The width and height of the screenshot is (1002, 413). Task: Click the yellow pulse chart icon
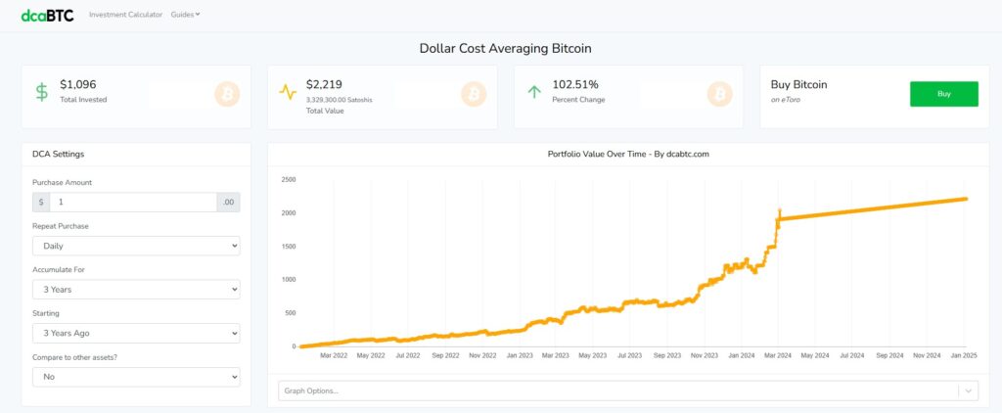tap(288, 92)
